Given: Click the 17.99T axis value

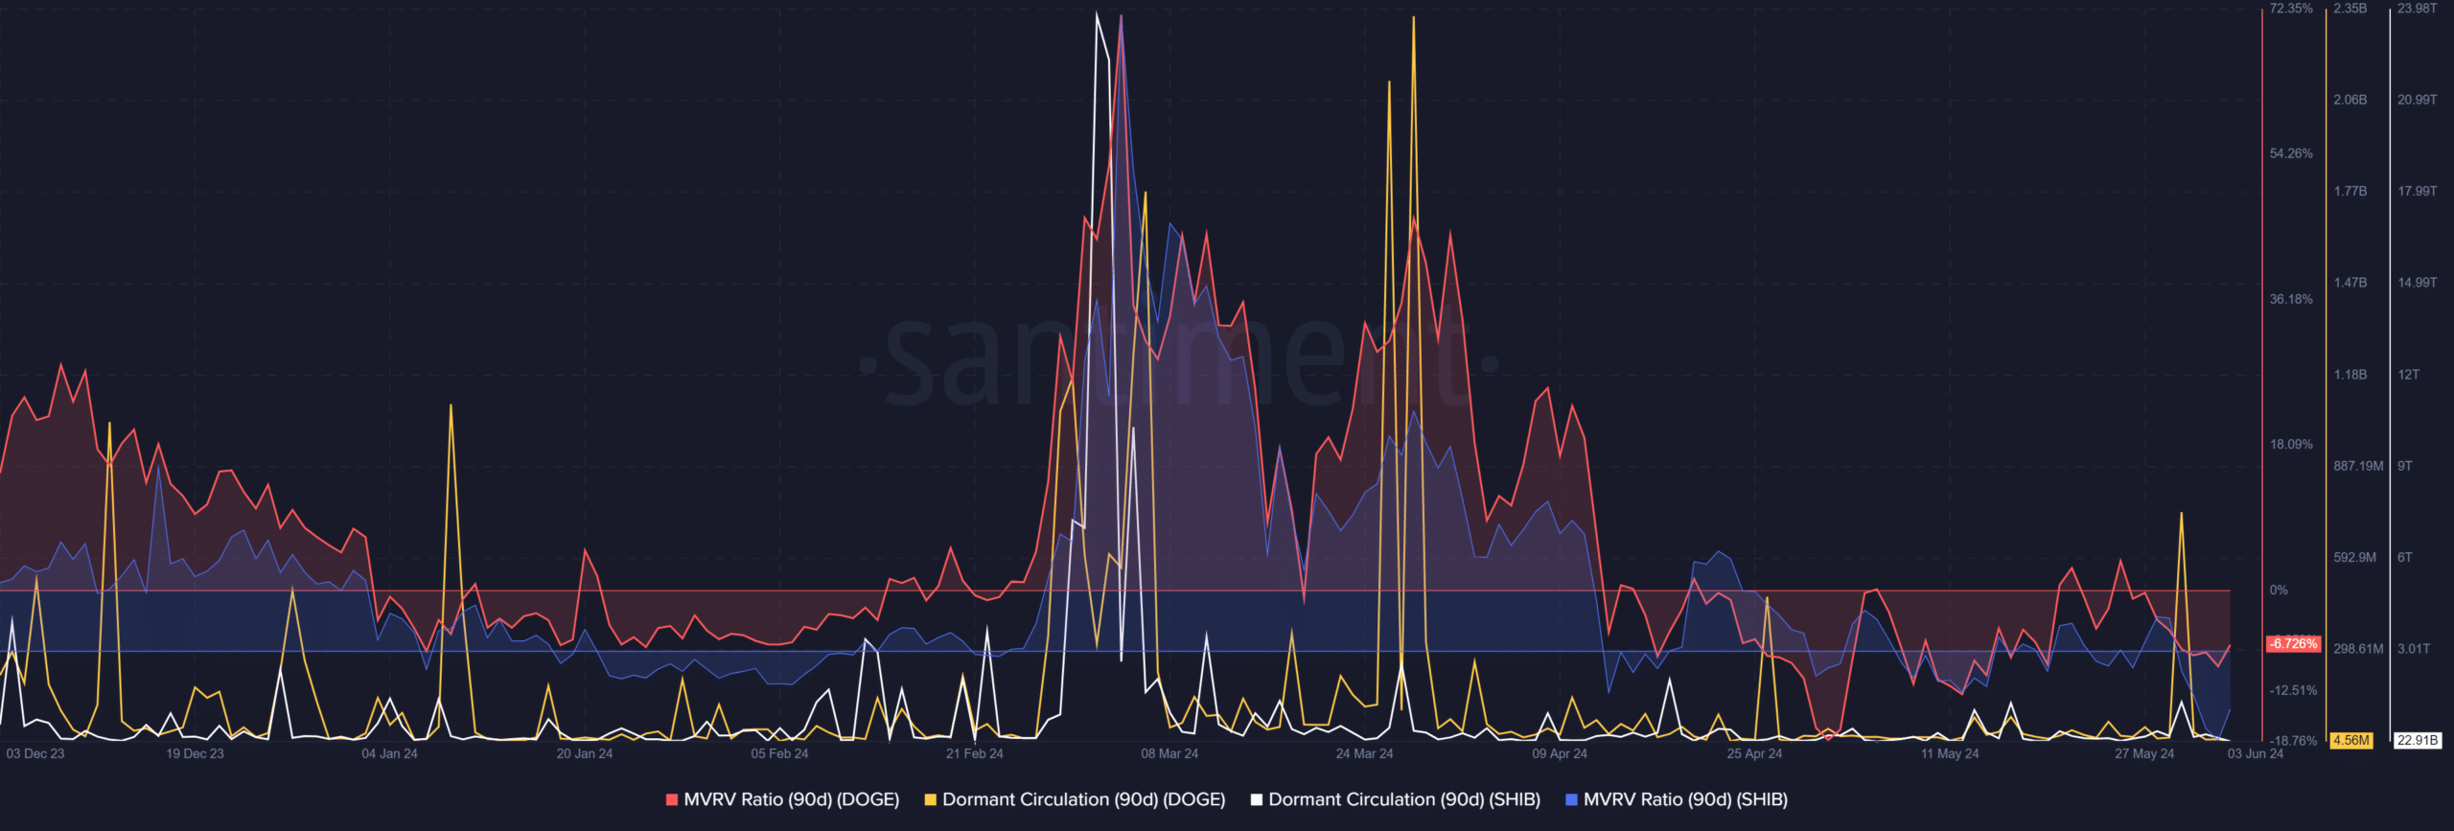Looking at the screenshot, I should [x=2417, y=192].
